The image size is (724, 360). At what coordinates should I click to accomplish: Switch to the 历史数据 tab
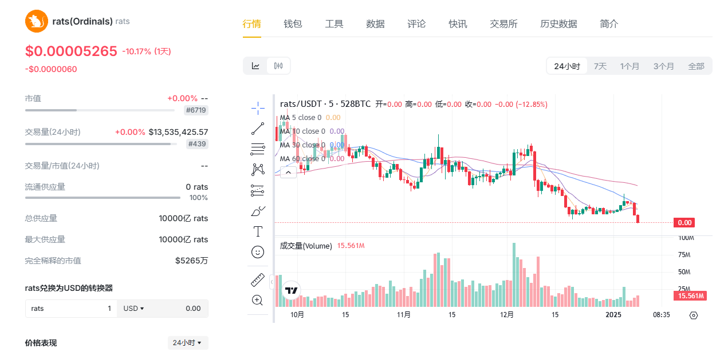click(558, 24)
